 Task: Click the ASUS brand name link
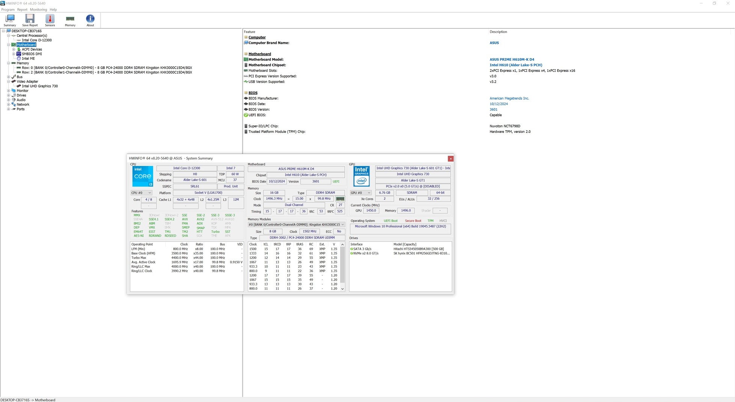pos(494,43)
